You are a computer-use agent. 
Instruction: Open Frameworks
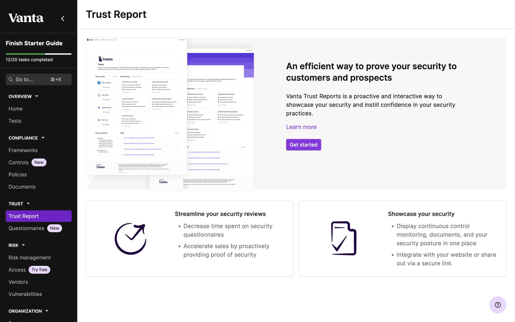[x=23, y=150]
